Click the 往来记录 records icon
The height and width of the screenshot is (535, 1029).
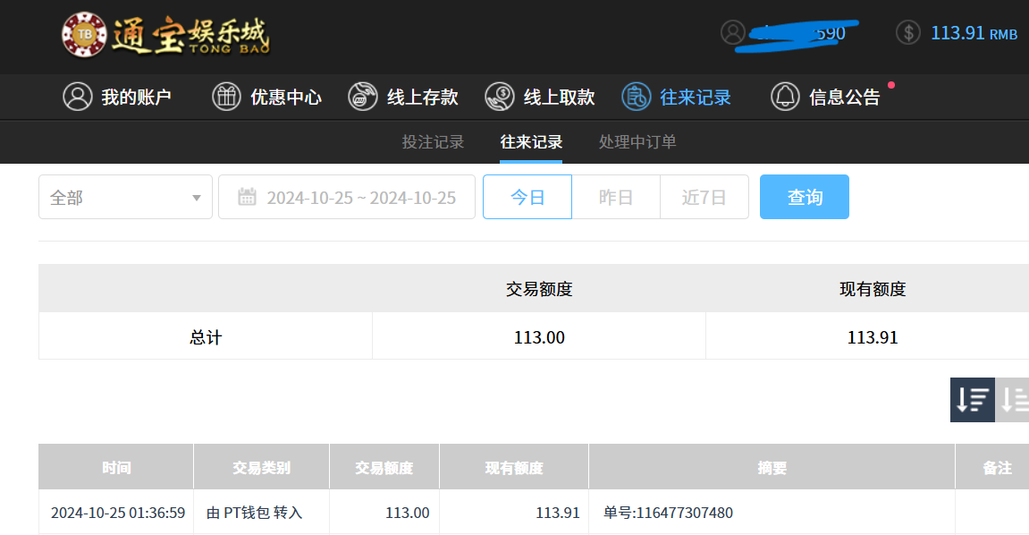tap(636, 97)
